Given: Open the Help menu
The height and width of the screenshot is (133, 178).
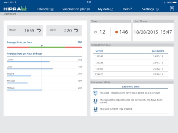Looking at the screenshot, I should point(127,9).
